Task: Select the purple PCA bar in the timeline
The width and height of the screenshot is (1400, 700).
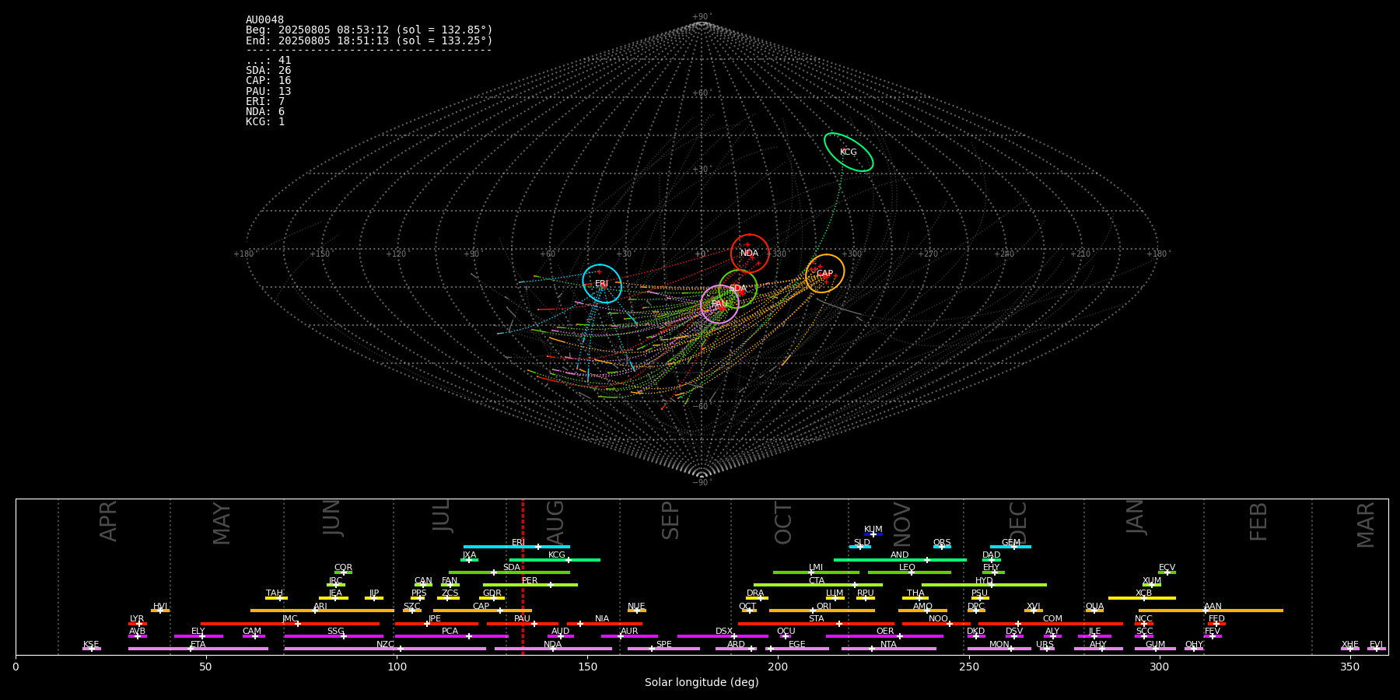Action: [x=451, y=636]
